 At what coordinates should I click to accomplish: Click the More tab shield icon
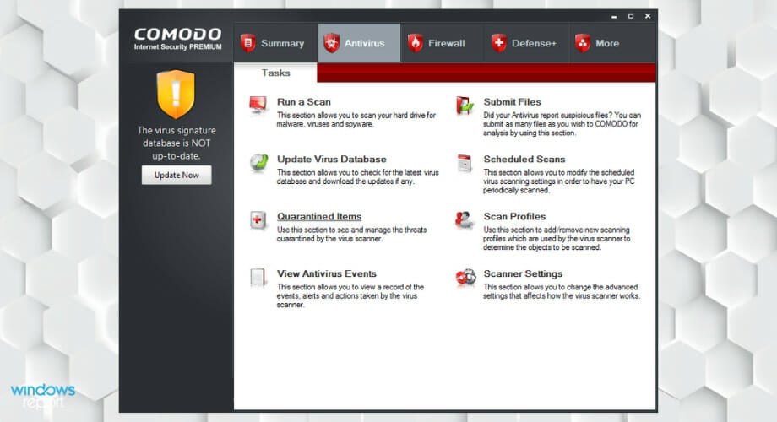583,43
